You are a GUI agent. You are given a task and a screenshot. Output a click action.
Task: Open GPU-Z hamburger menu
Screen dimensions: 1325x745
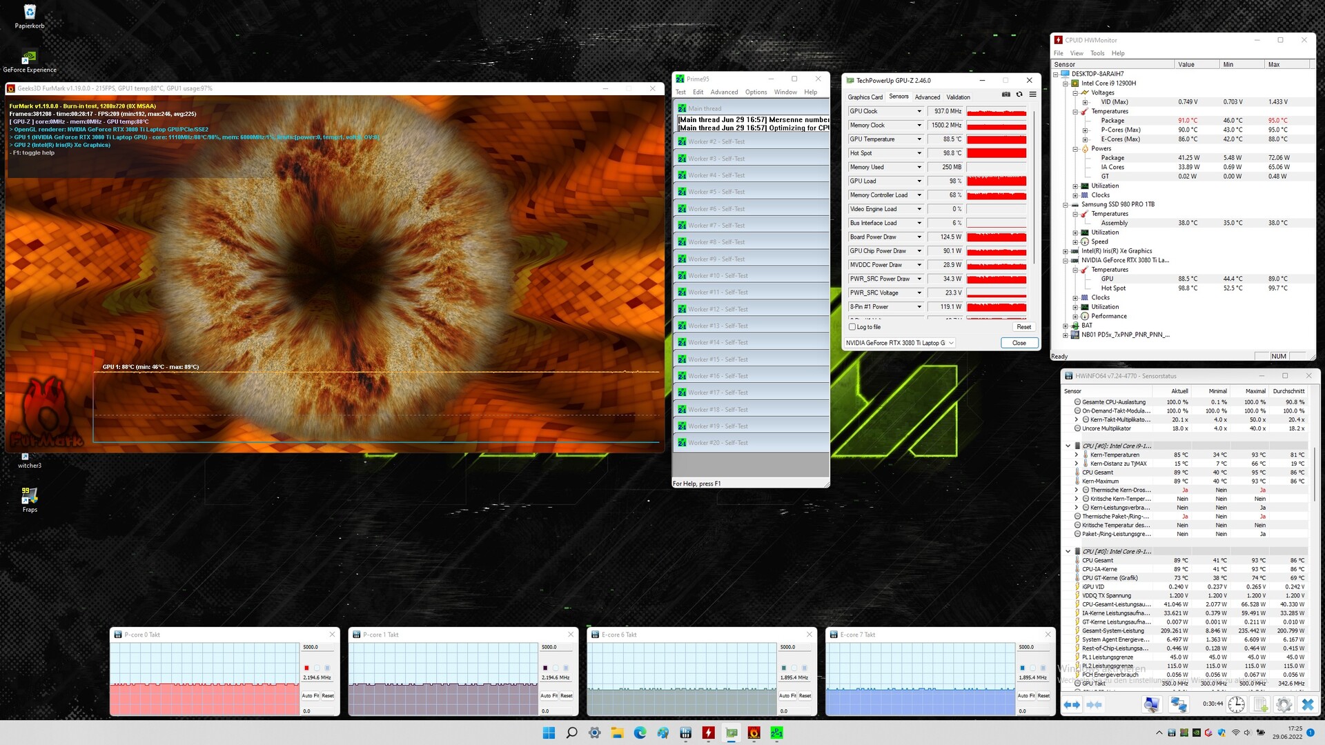point(1032,95)
